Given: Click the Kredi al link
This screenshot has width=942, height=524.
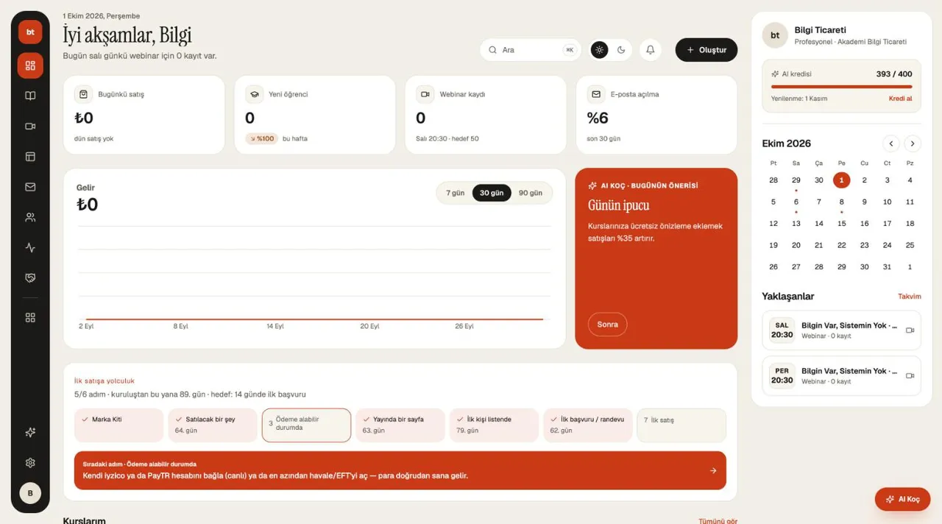Looking at the screenshot, I should click(900, 99).
